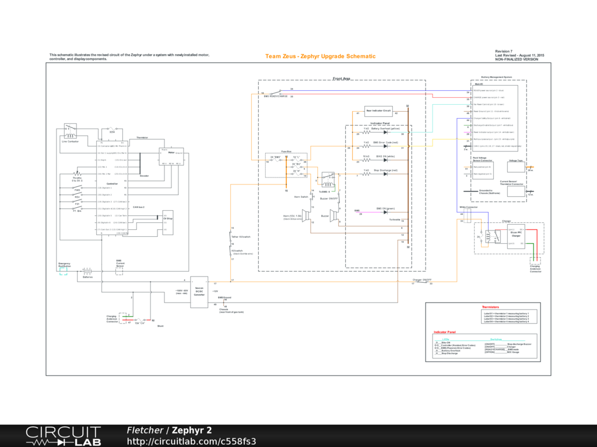Select the Throttle potentiometer symbol
This screenshot has height=447, width=597.
point(78,173)
